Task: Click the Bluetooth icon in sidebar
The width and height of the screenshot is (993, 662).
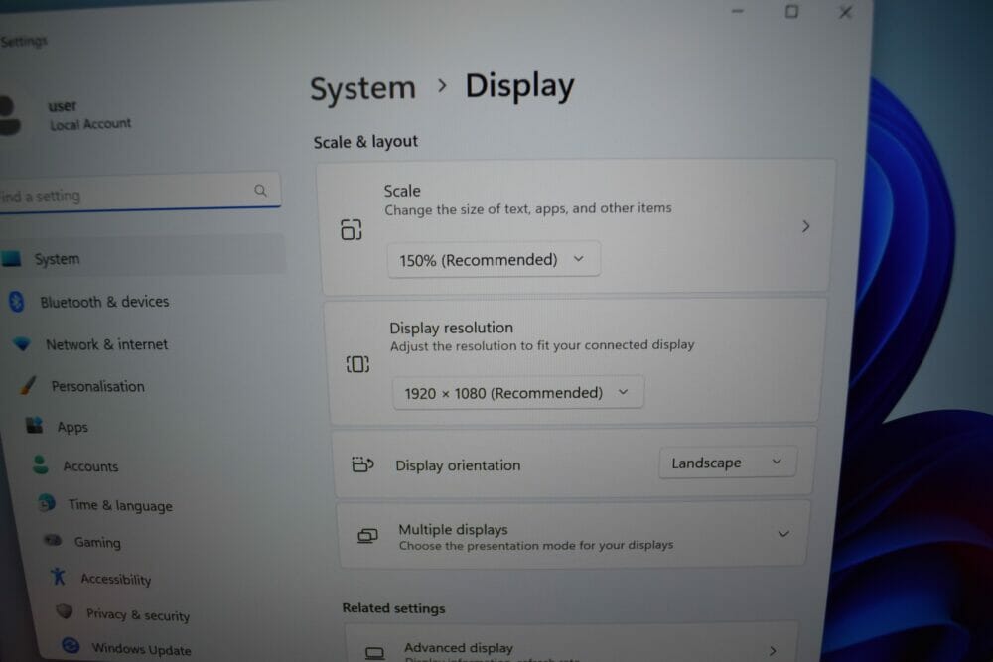Action: (x=17, y=302)
